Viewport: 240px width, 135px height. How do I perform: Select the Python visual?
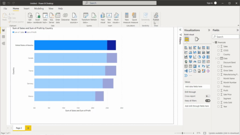pyautogui.click(x=204, y=66)
